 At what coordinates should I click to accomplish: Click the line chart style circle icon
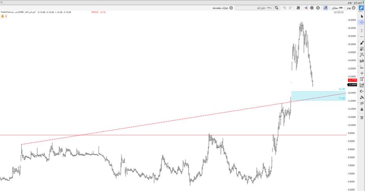[318, 8]
